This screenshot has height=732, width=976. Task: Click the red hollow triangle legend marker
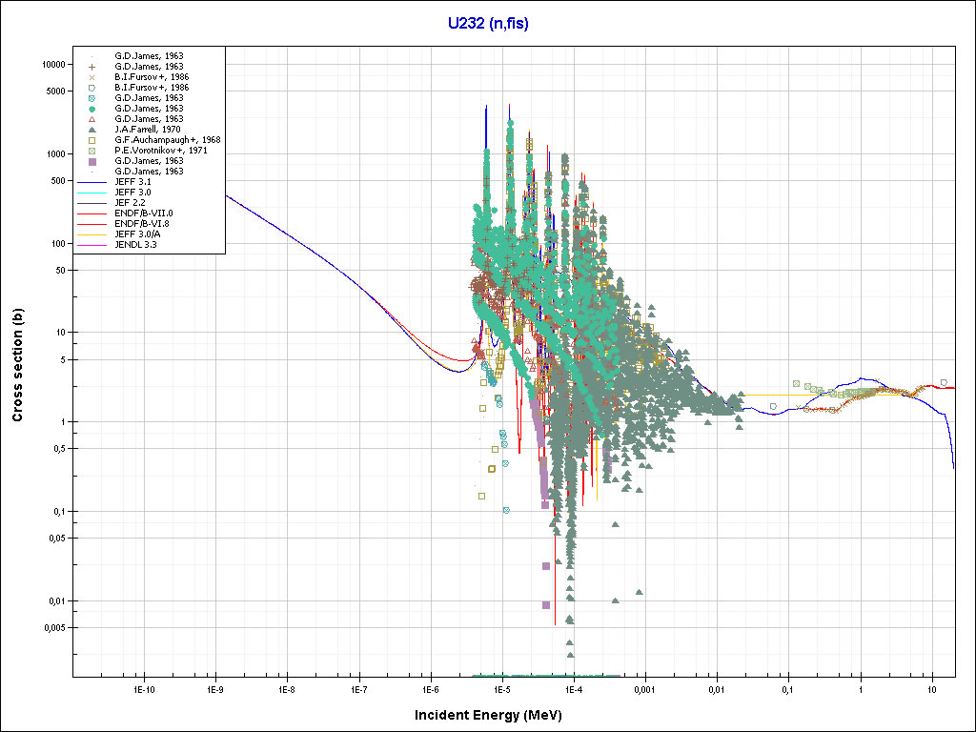(92, 119)
